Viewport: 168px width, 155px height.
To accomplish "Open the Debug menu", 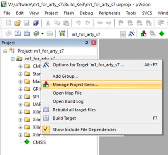I will click(x=86, y=13).
